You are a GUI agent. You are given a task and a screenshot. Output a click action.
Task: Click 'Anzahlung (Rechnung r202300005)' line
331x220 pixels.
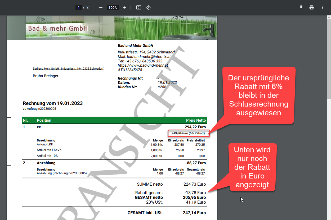pos(62,173)
